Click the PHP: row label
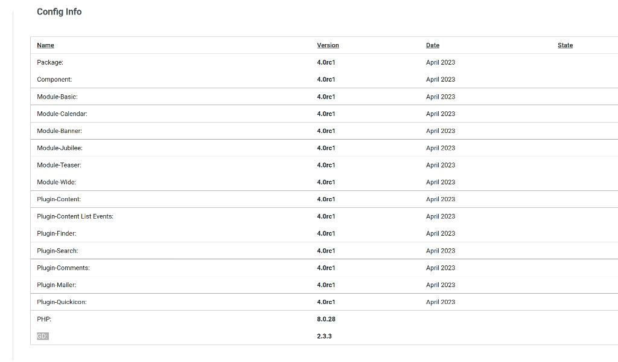Viewport: 618px width, 362px height. [x=44, y=319]
